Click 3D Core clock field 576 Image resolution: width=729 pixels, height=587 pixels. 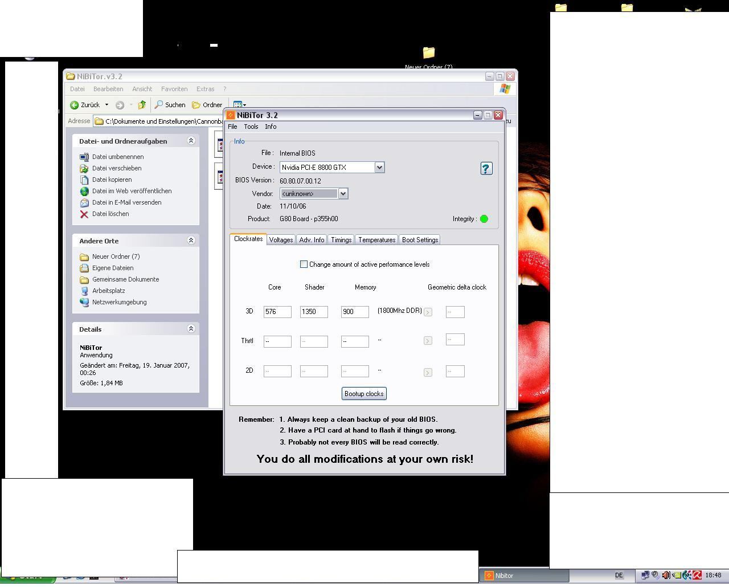tap(277, 312)
